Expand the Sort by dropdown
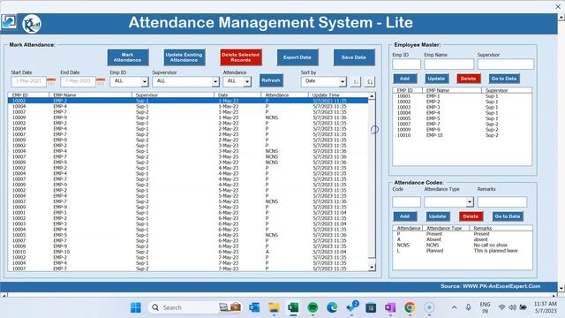The image size is (565, 318). [343, 82]
